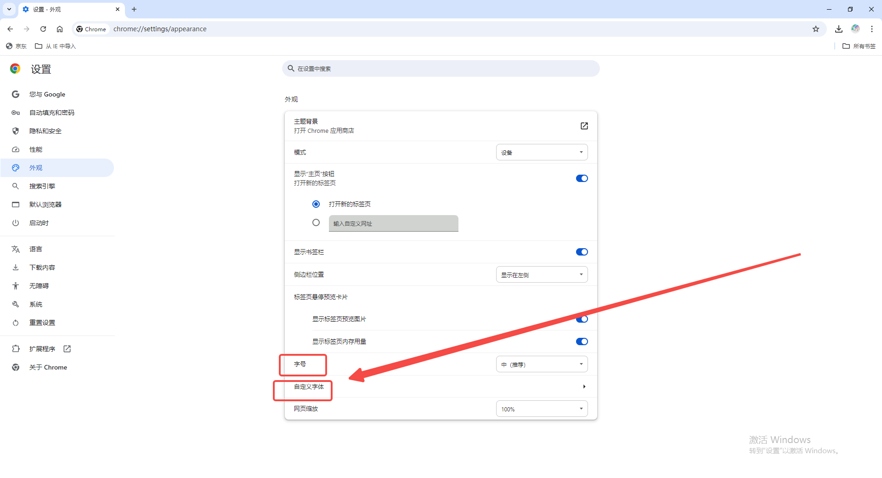Viewport: 882px width, 478px height.
Task: Open 字号 dropdown showing 中（推荐）
Action: coord(542,364)
